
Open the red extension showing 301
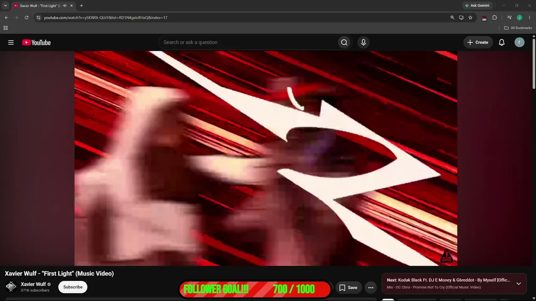(x=484, y=18)
